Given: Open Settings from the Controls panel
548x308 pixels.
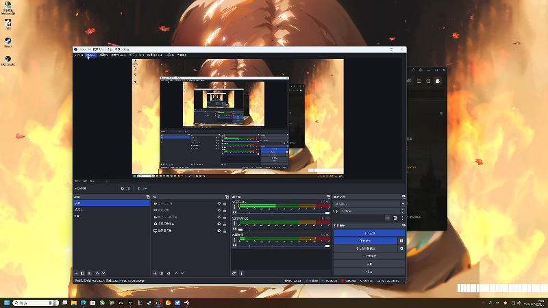Looking at the screenshot, I should point(369,264).
